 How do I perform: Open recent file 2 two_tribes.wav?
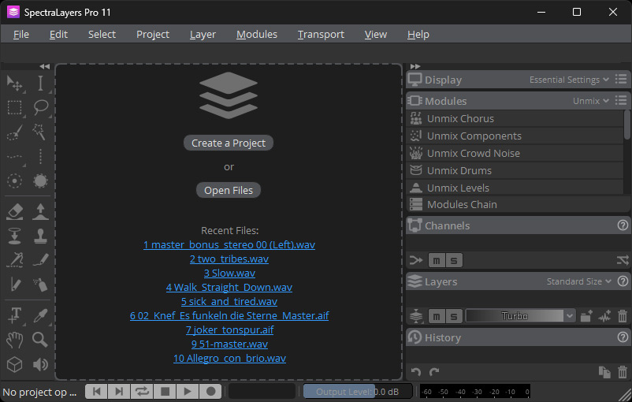tap(229, 259)
